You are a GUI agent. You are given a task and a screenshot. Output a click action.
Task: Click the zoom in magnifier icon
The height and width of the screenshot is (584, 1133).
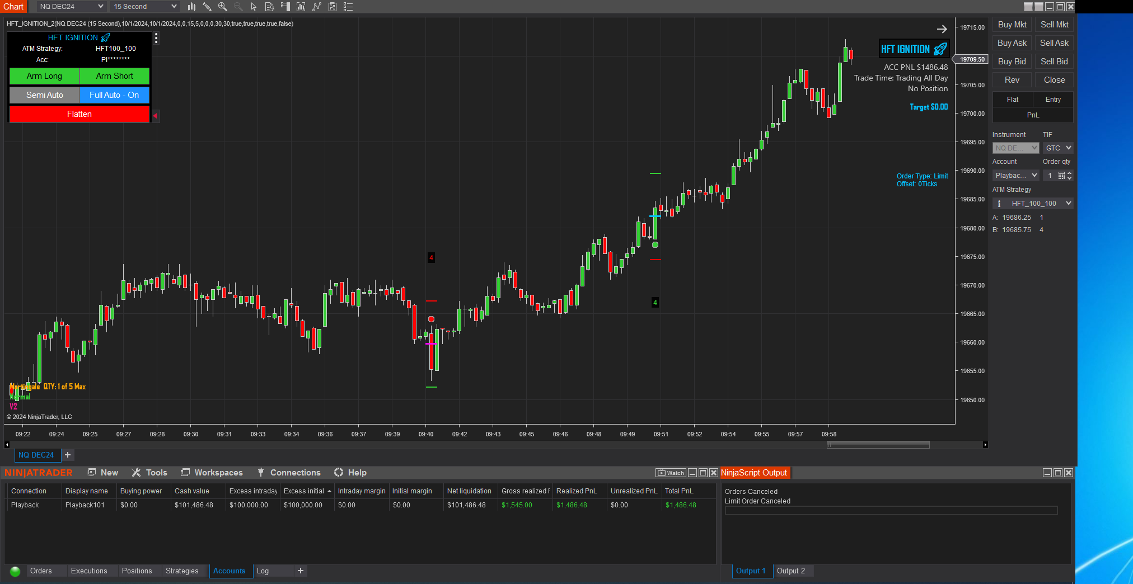[x=222, y=7]
